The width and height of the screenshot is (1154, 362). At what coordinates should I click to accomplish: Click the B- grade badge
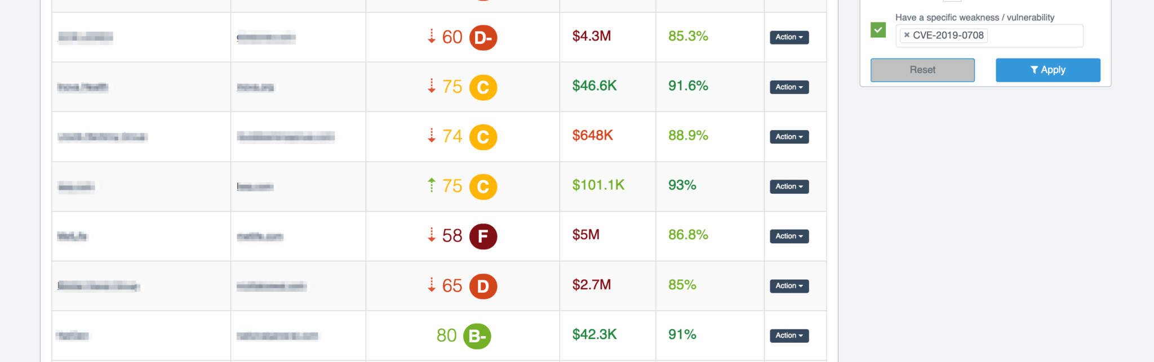coord(477,336)
